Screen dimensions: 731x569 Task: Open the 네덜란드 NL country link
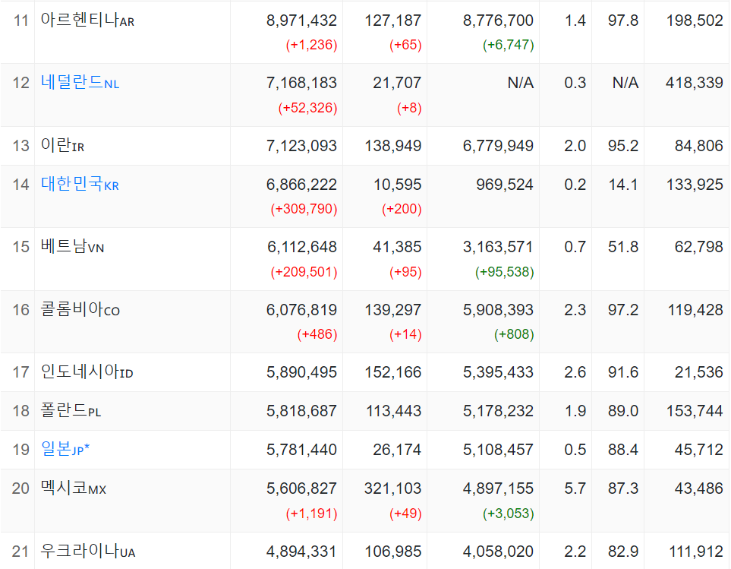(x=80, y=83)
